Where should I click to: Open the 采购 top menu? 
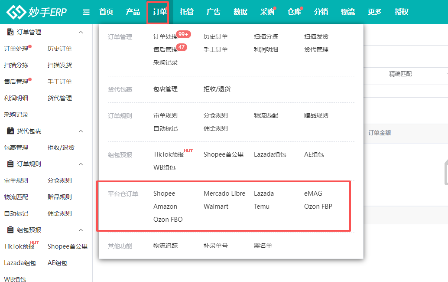coord(267,12)
